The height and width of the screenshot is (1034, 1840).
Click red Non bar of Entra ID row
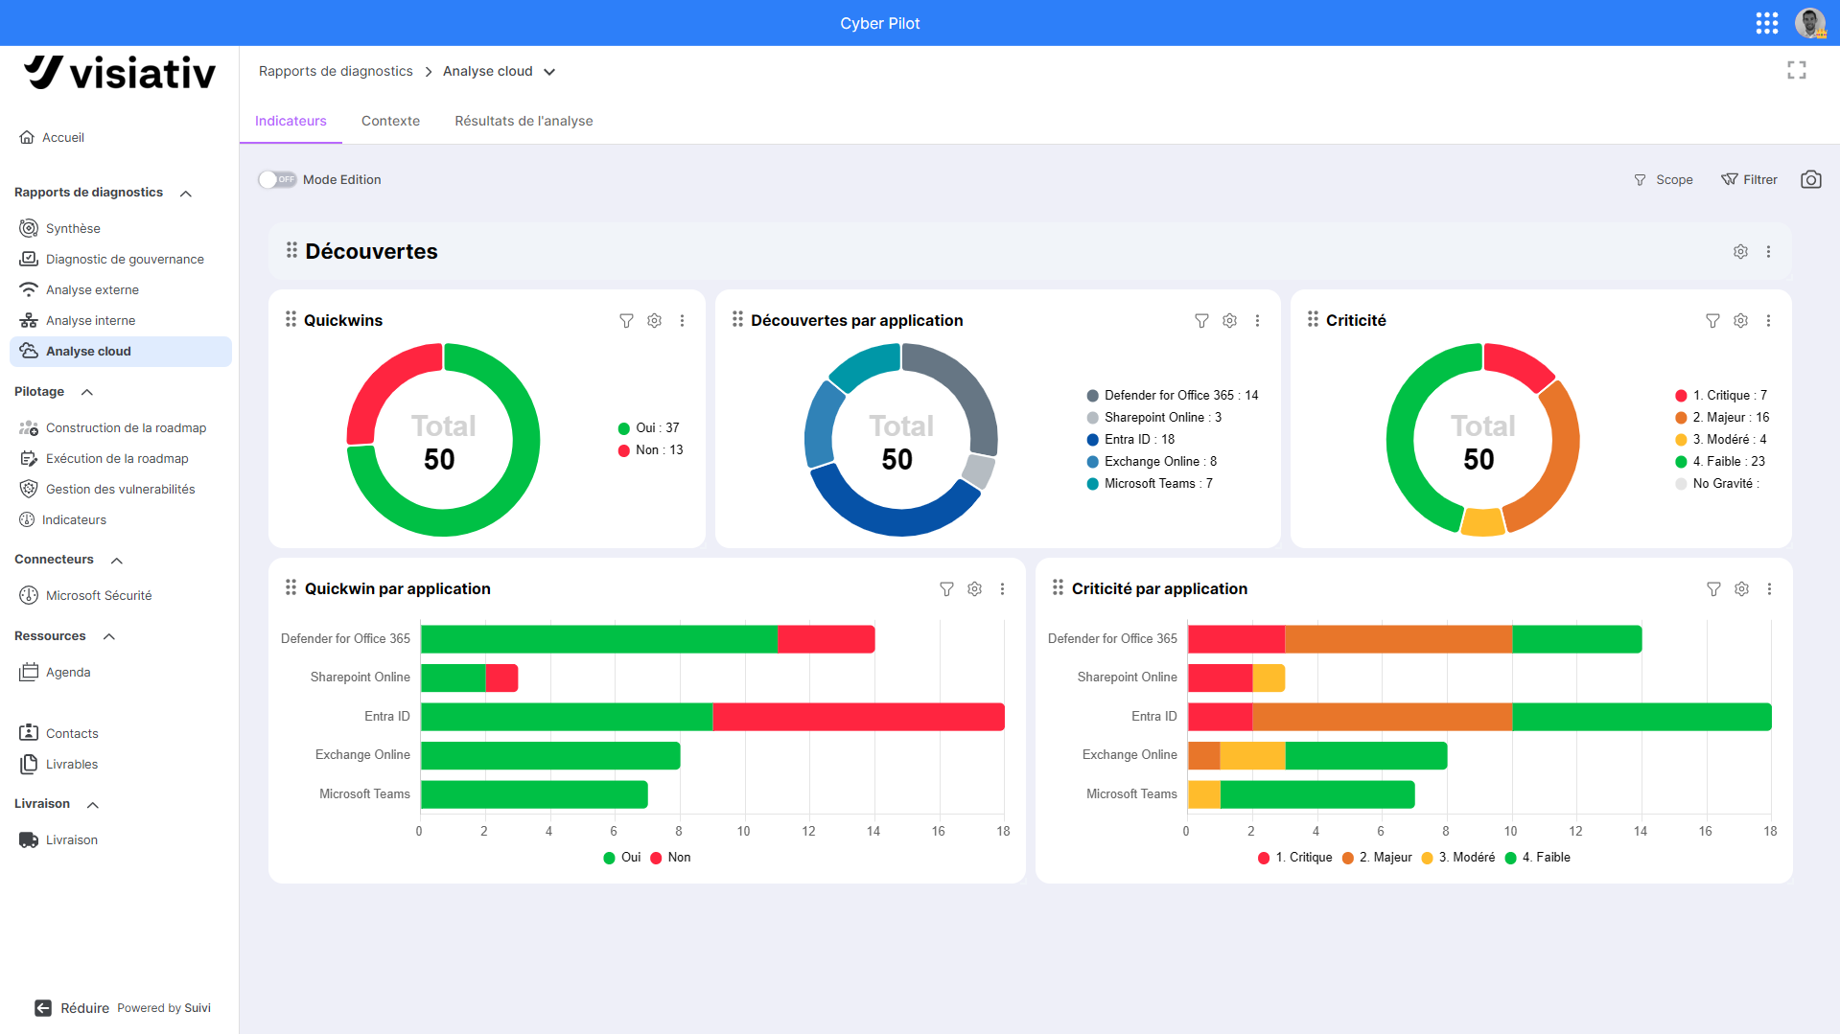858,717
